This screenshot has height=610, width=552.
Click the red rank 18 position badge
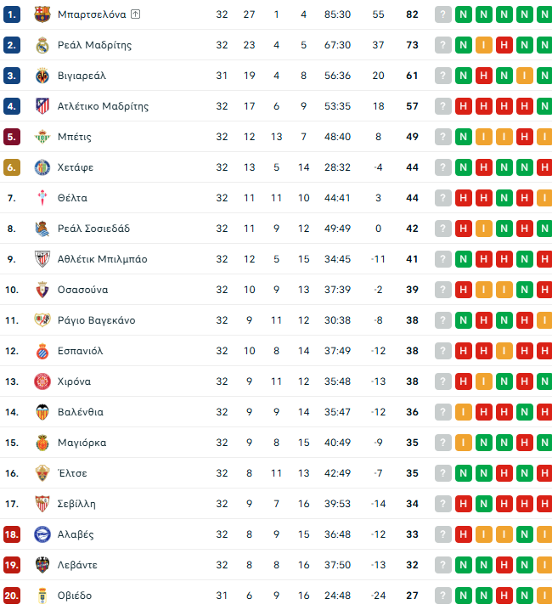12,534
